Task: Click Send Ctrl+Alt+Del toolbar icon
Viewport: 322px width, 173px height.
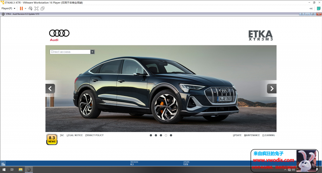Action: (31, 9)
